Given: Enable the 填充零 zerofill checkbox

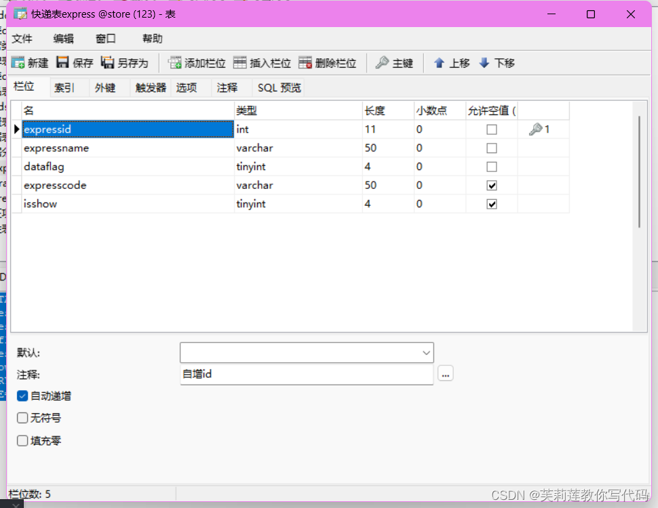Looking at the screenshot, I should tap(22, 440).
